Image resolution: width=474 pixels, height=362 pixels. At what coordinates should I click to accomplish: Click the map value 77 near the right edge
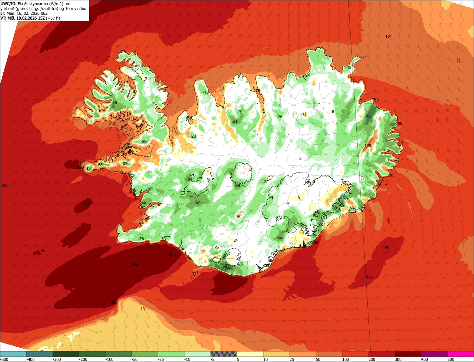click(x=458, y=61)
